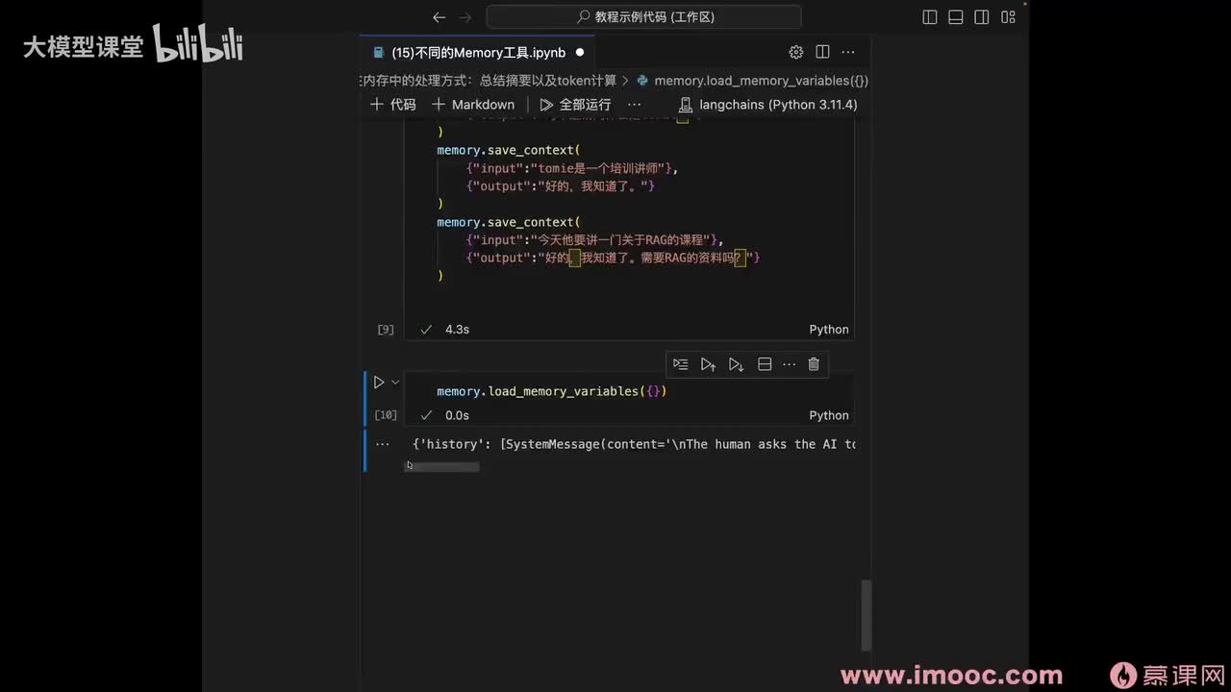This screenshot has height=692, width=1231.
Task: Execute cells above this cell
Action: [x=708, y=364]
